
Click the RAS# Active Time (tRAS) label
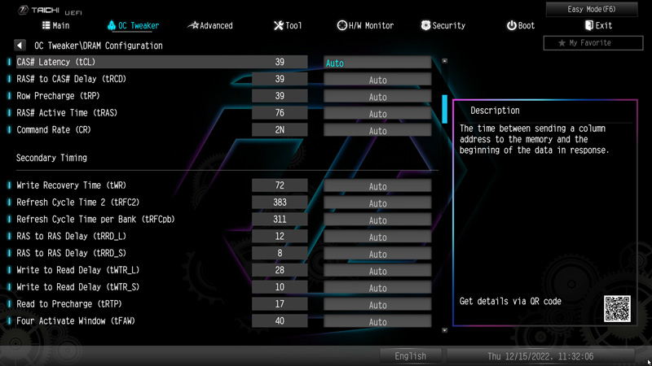click(x=67, y=113)
